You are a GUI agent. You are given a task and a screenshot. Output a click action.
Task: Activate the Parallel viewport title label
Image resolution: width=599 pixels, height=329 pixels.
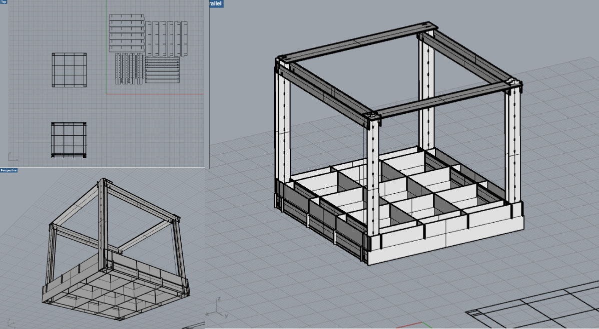pyautogui.click(x=216, y=3)
